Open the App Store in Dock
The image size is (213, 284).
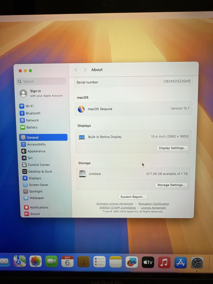(x=181, y=262)
